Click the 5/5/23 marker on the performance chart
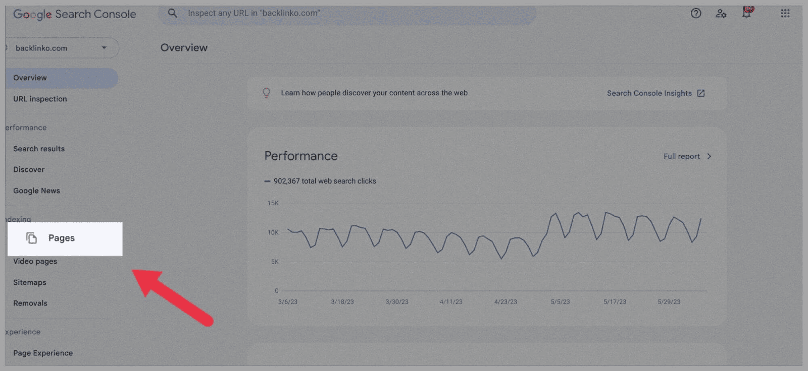 coord(561,301)
